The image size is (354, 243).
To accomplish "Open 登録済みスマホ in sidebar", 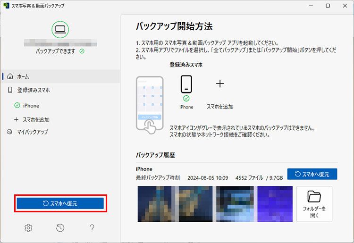I will (33, 90).
